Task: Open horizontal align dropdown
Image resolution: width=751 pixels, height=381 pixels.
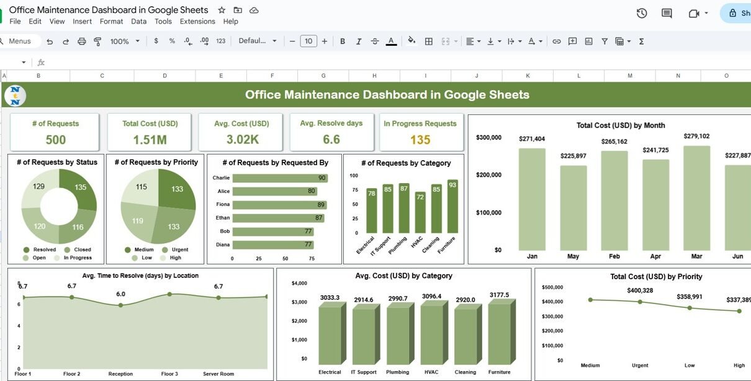Action: pos(473,41)
